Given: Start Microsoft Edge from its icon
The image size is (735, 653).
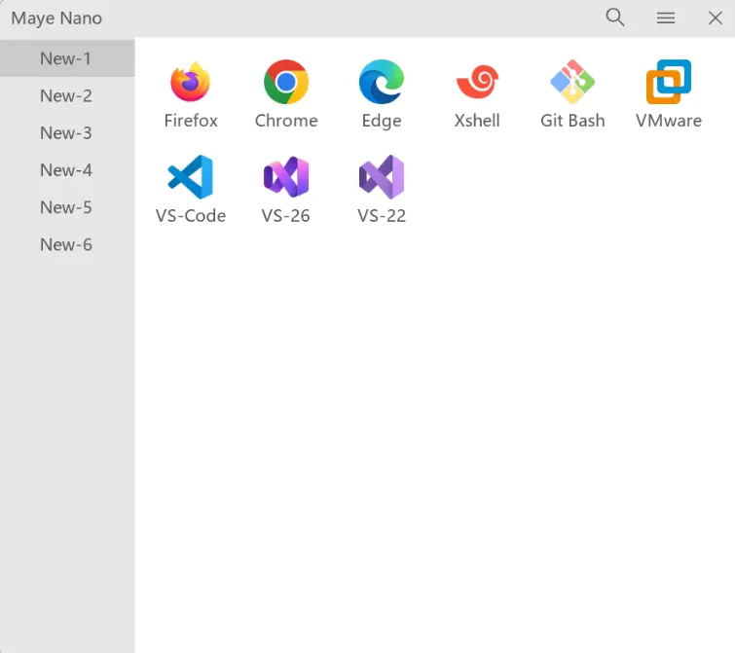Looking at the screenshot, I should [x=382, y=84].
